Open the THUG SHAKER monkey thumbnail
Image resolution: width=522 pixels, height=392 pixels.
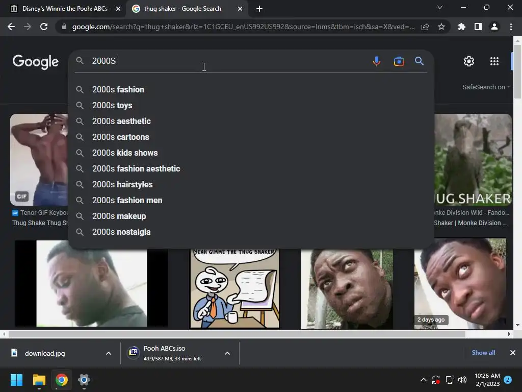[x=473, y=160]
